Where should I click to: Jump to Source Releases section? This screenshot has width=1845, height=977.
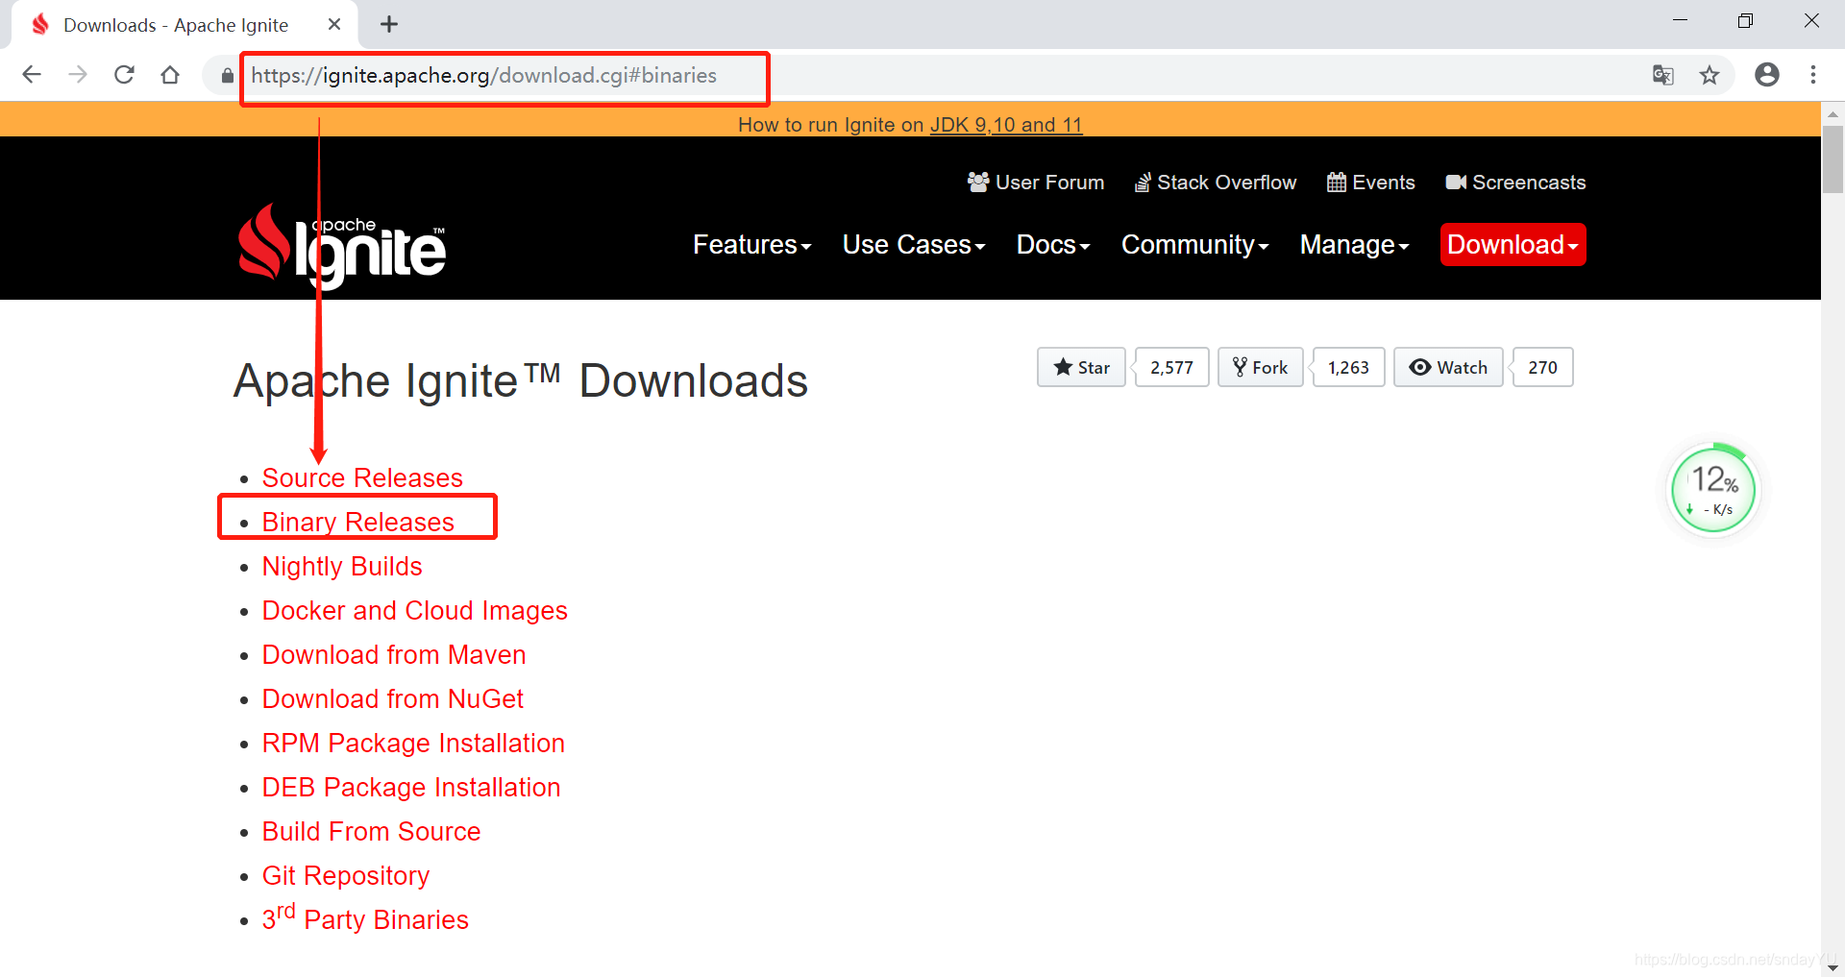point(362,477)
